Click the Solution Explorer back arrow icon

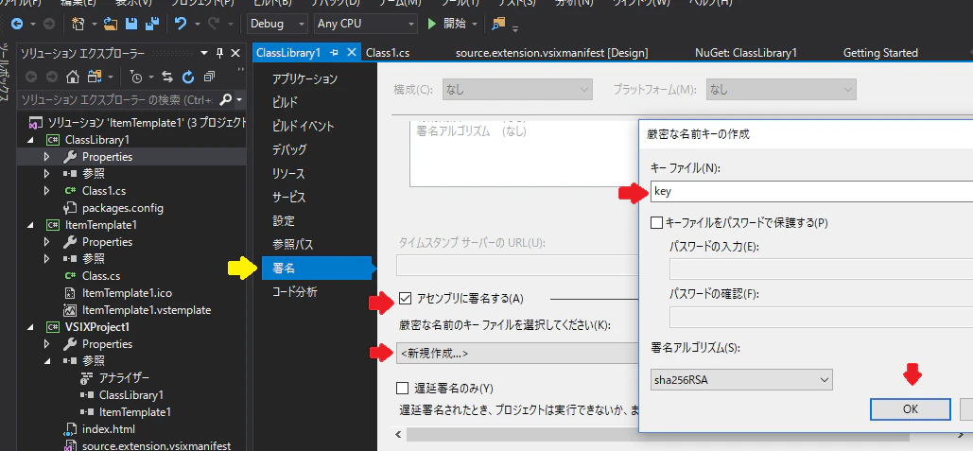click(x=31, y=77)
